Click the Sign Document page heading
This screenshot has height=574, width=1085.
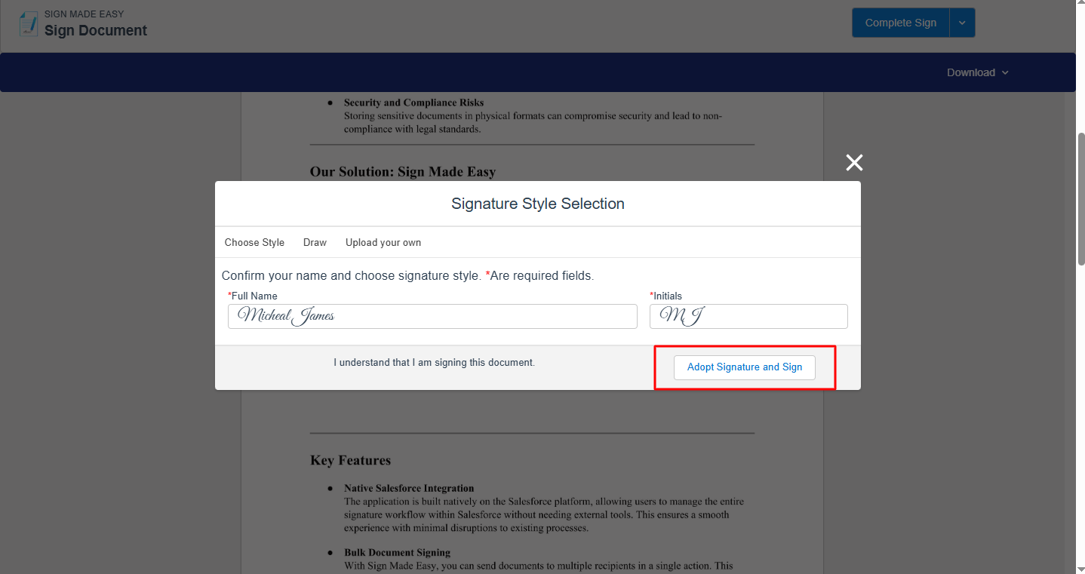tap(96, 30)
